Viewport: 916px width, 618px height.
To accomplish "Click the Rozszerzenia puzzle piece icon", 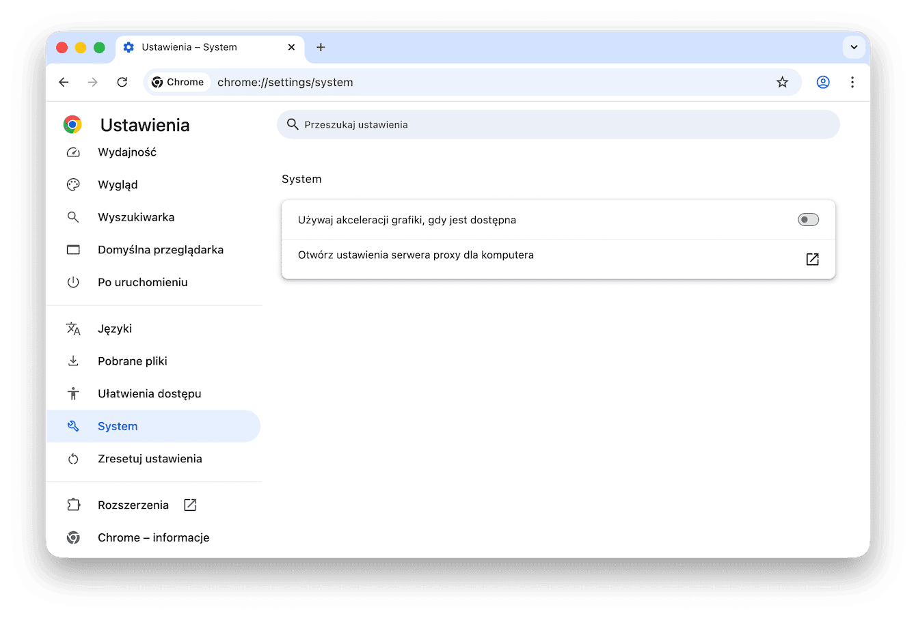I will (73, 505).
